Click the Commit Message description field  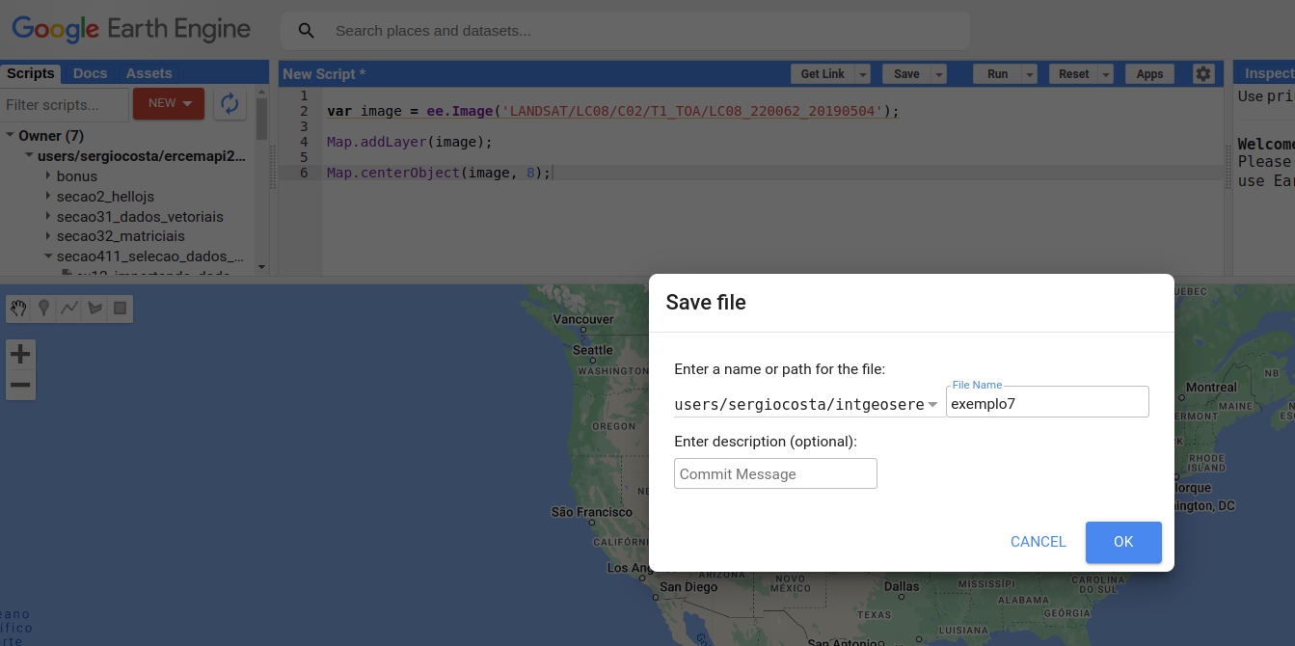pos(775,473)
